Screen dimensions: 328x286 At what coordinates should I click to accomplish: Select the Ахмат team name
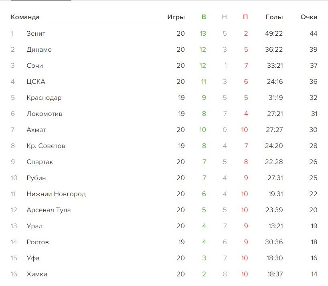[36, 130]
